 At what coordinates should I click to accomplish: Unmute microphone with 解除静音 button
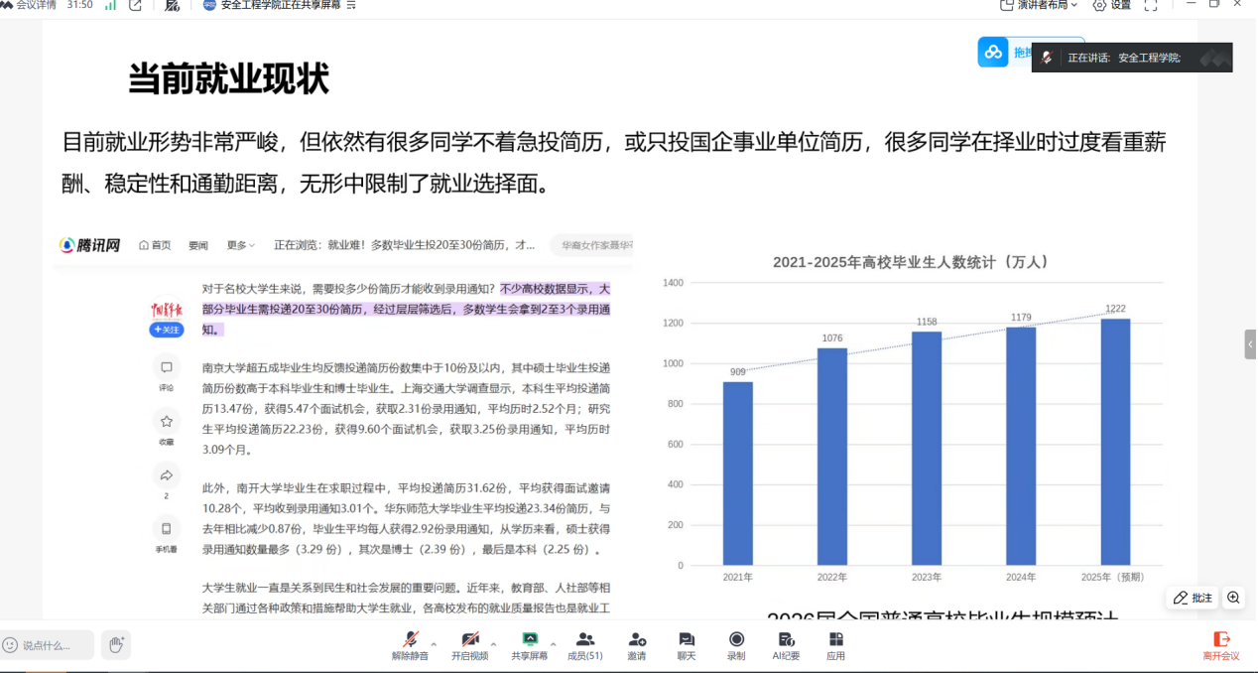[410, 645]
